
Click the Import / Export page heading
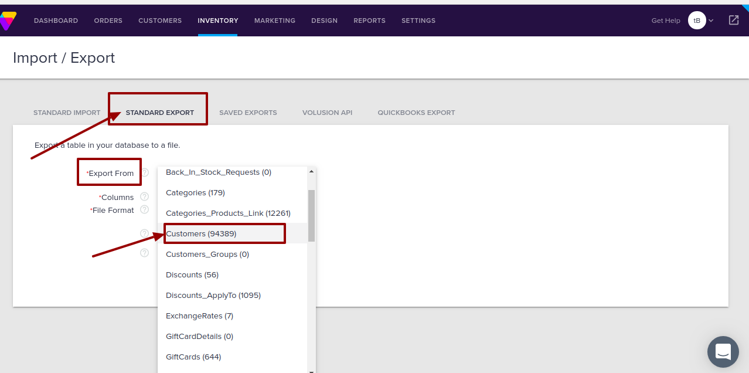pos(64,57)
